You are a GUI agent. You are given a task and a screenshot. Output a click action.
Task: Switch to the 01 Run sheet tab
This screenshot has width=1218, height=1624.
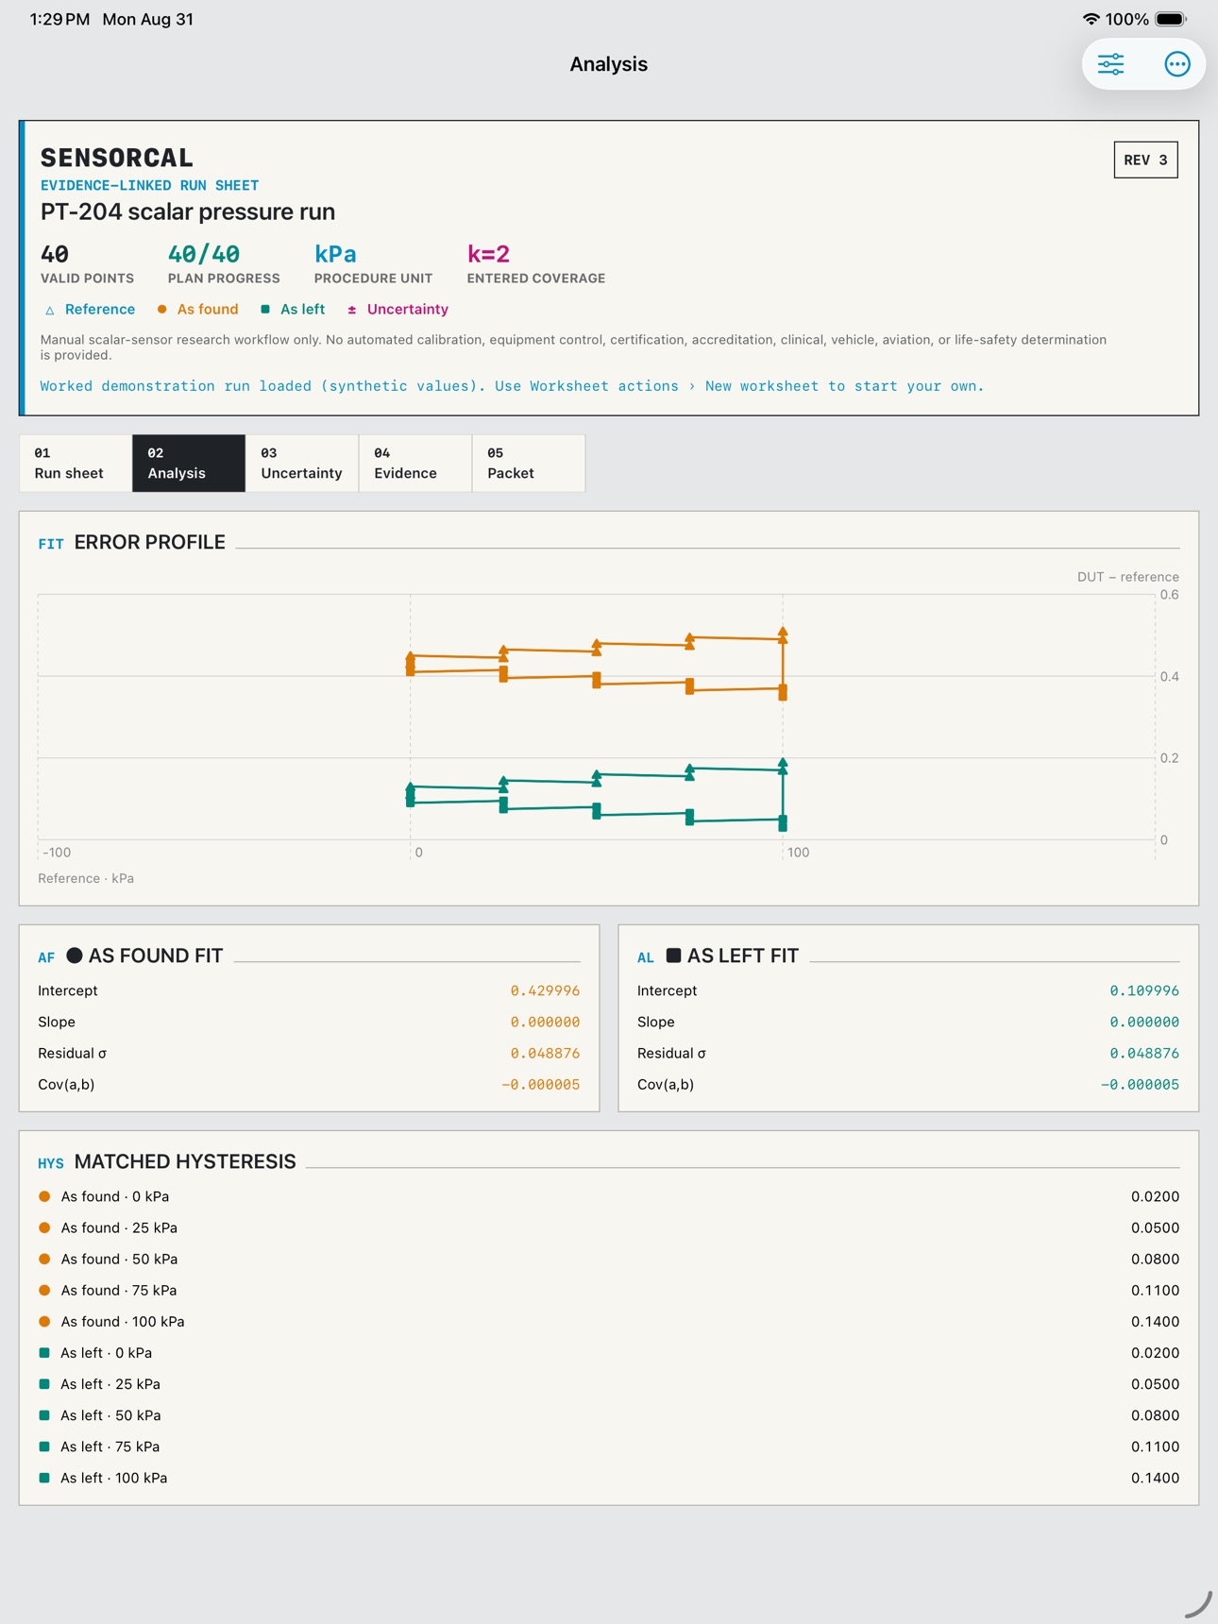[76, 463]
